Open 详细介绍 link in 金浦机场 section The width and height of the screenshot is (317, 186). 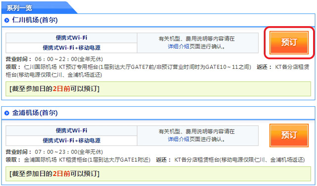[178, 139]
